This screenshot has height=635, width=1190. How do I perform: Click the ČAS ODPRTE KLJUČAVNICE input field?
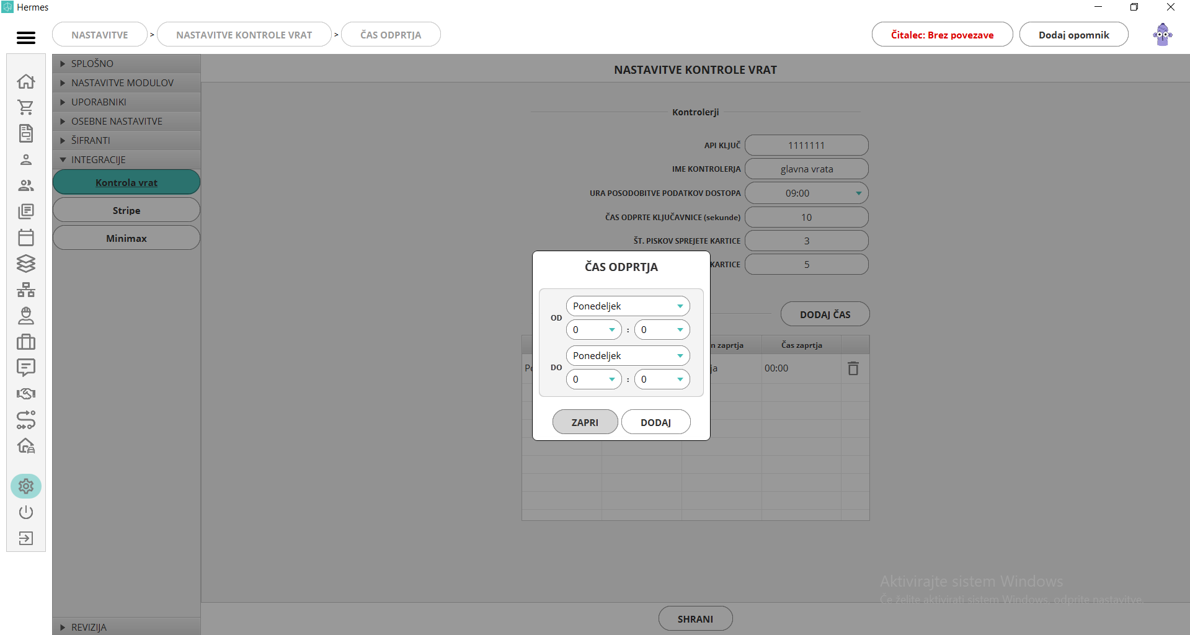tap(806, 217)
